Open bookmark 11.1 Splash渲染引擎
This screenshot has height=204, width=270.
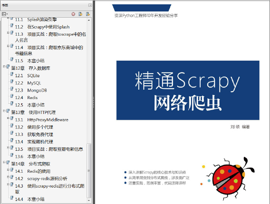(36, 20)
